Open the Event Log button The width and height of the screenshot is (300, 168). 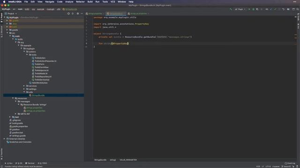coord(290,163)
